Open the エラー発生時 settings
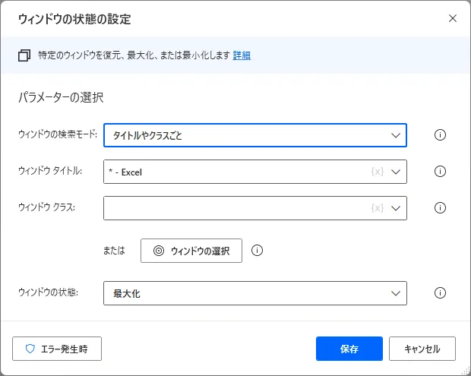The width and height of the screenshot is (471, 376). (57, 349)
